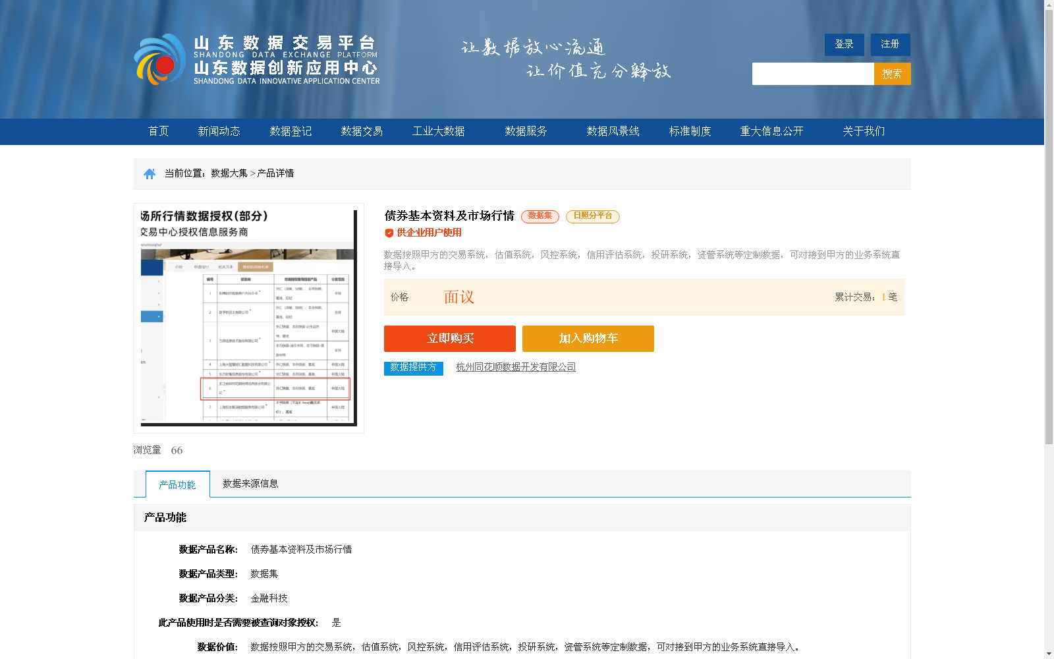This screenshot has width=1054, height=659.
Task: Switch to the 产品功能 tab
Action: [x=177, y=484]
